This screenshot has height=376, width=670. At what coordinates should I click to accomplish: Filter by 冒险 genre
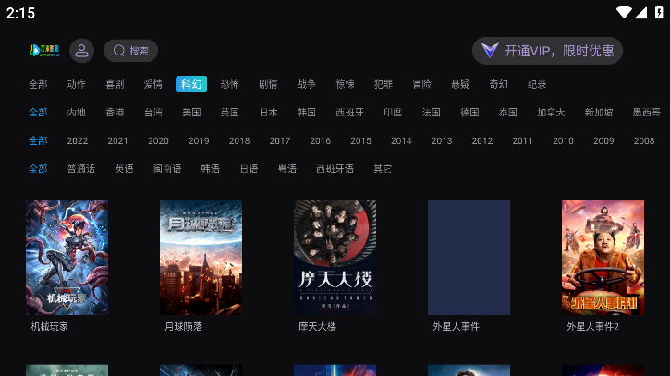[x=421, y=84]
